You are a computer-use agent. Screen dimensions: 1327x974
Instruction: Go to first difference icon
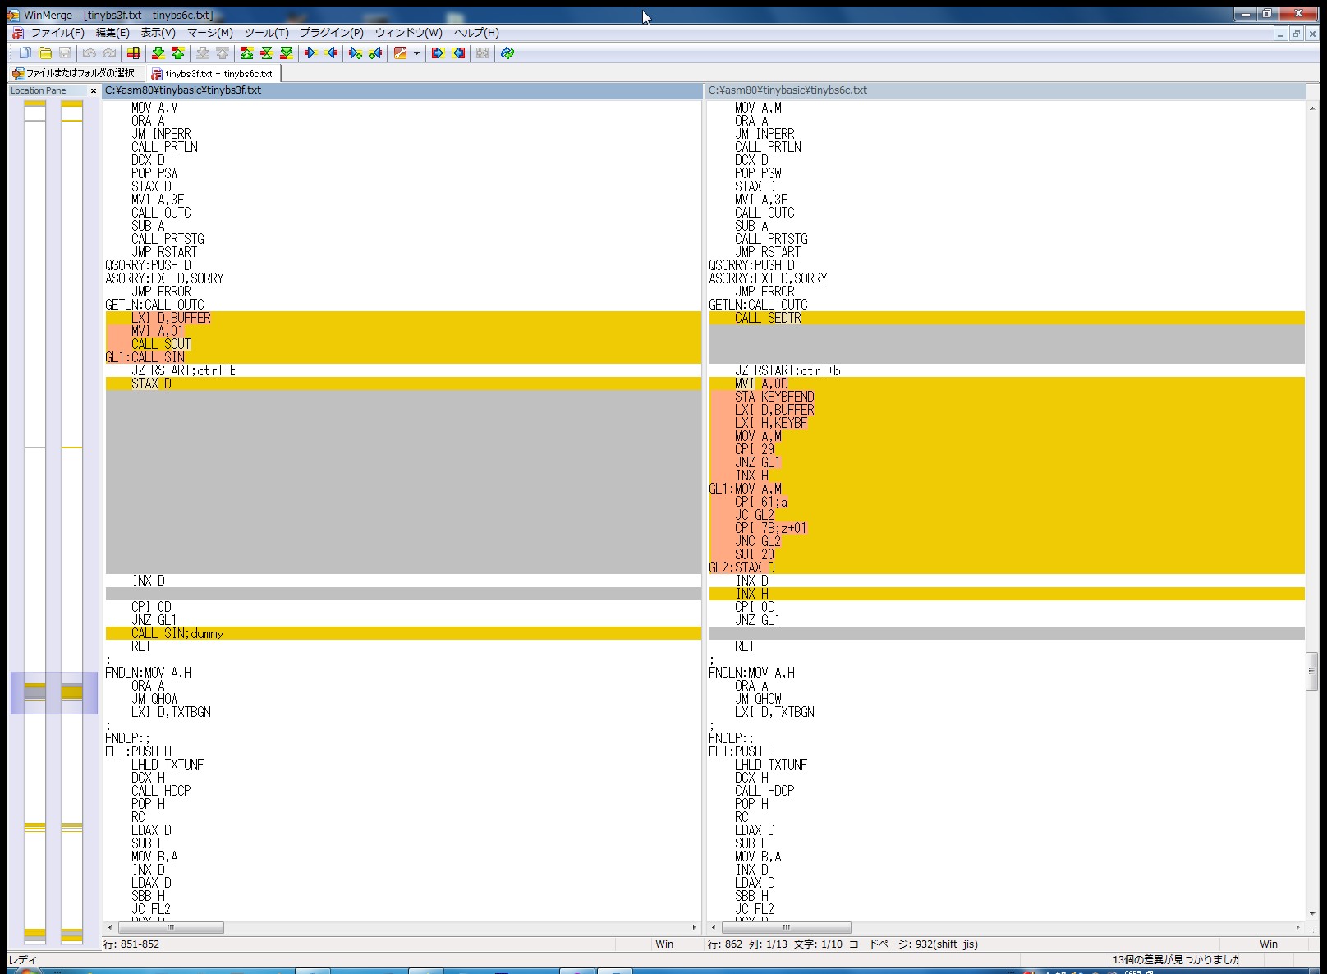(246, 53)
